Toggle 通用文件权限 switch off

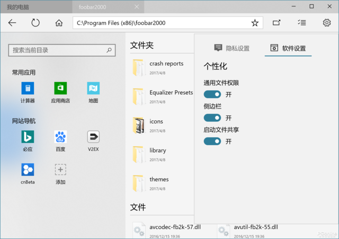(212, 94)
